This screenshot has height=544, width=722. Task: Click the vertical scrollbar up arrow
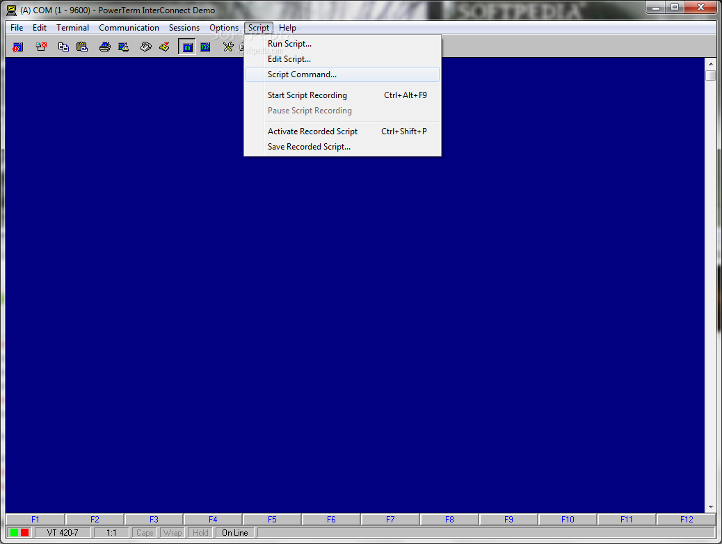click(710, 63)
